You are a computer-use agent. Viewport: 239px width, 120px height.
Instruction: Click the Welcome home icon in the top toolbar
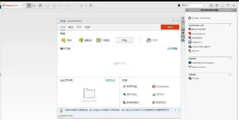[29, 5]
